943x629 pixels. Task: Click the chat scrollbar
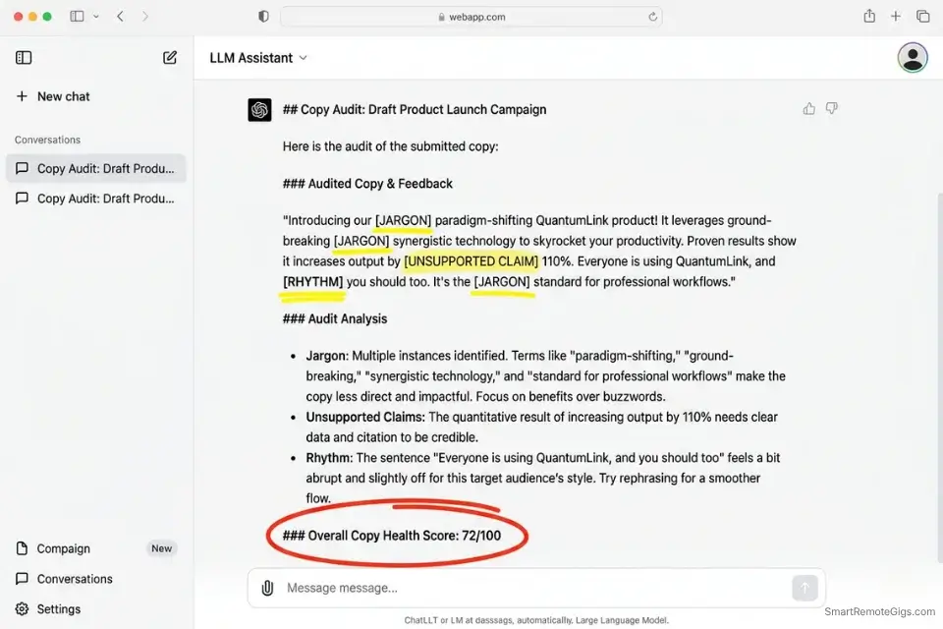[940, 377]
